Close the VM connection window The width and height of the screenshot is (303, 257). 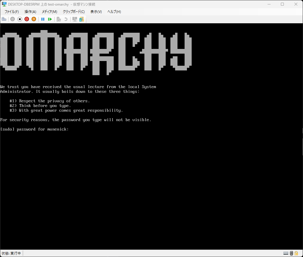coord(296,4)
